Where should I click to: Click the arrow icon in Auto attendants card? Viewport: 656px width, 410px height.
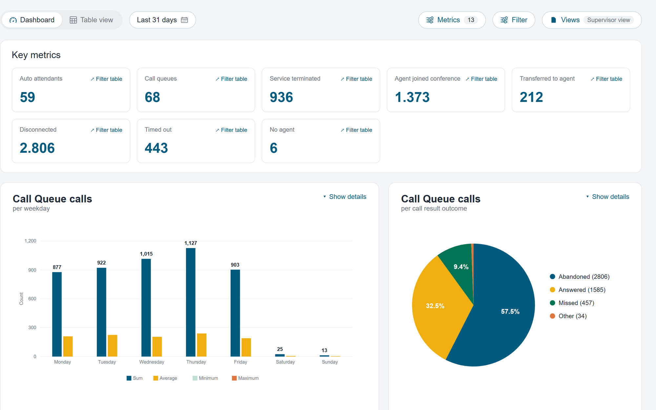[x=92, y=79]
